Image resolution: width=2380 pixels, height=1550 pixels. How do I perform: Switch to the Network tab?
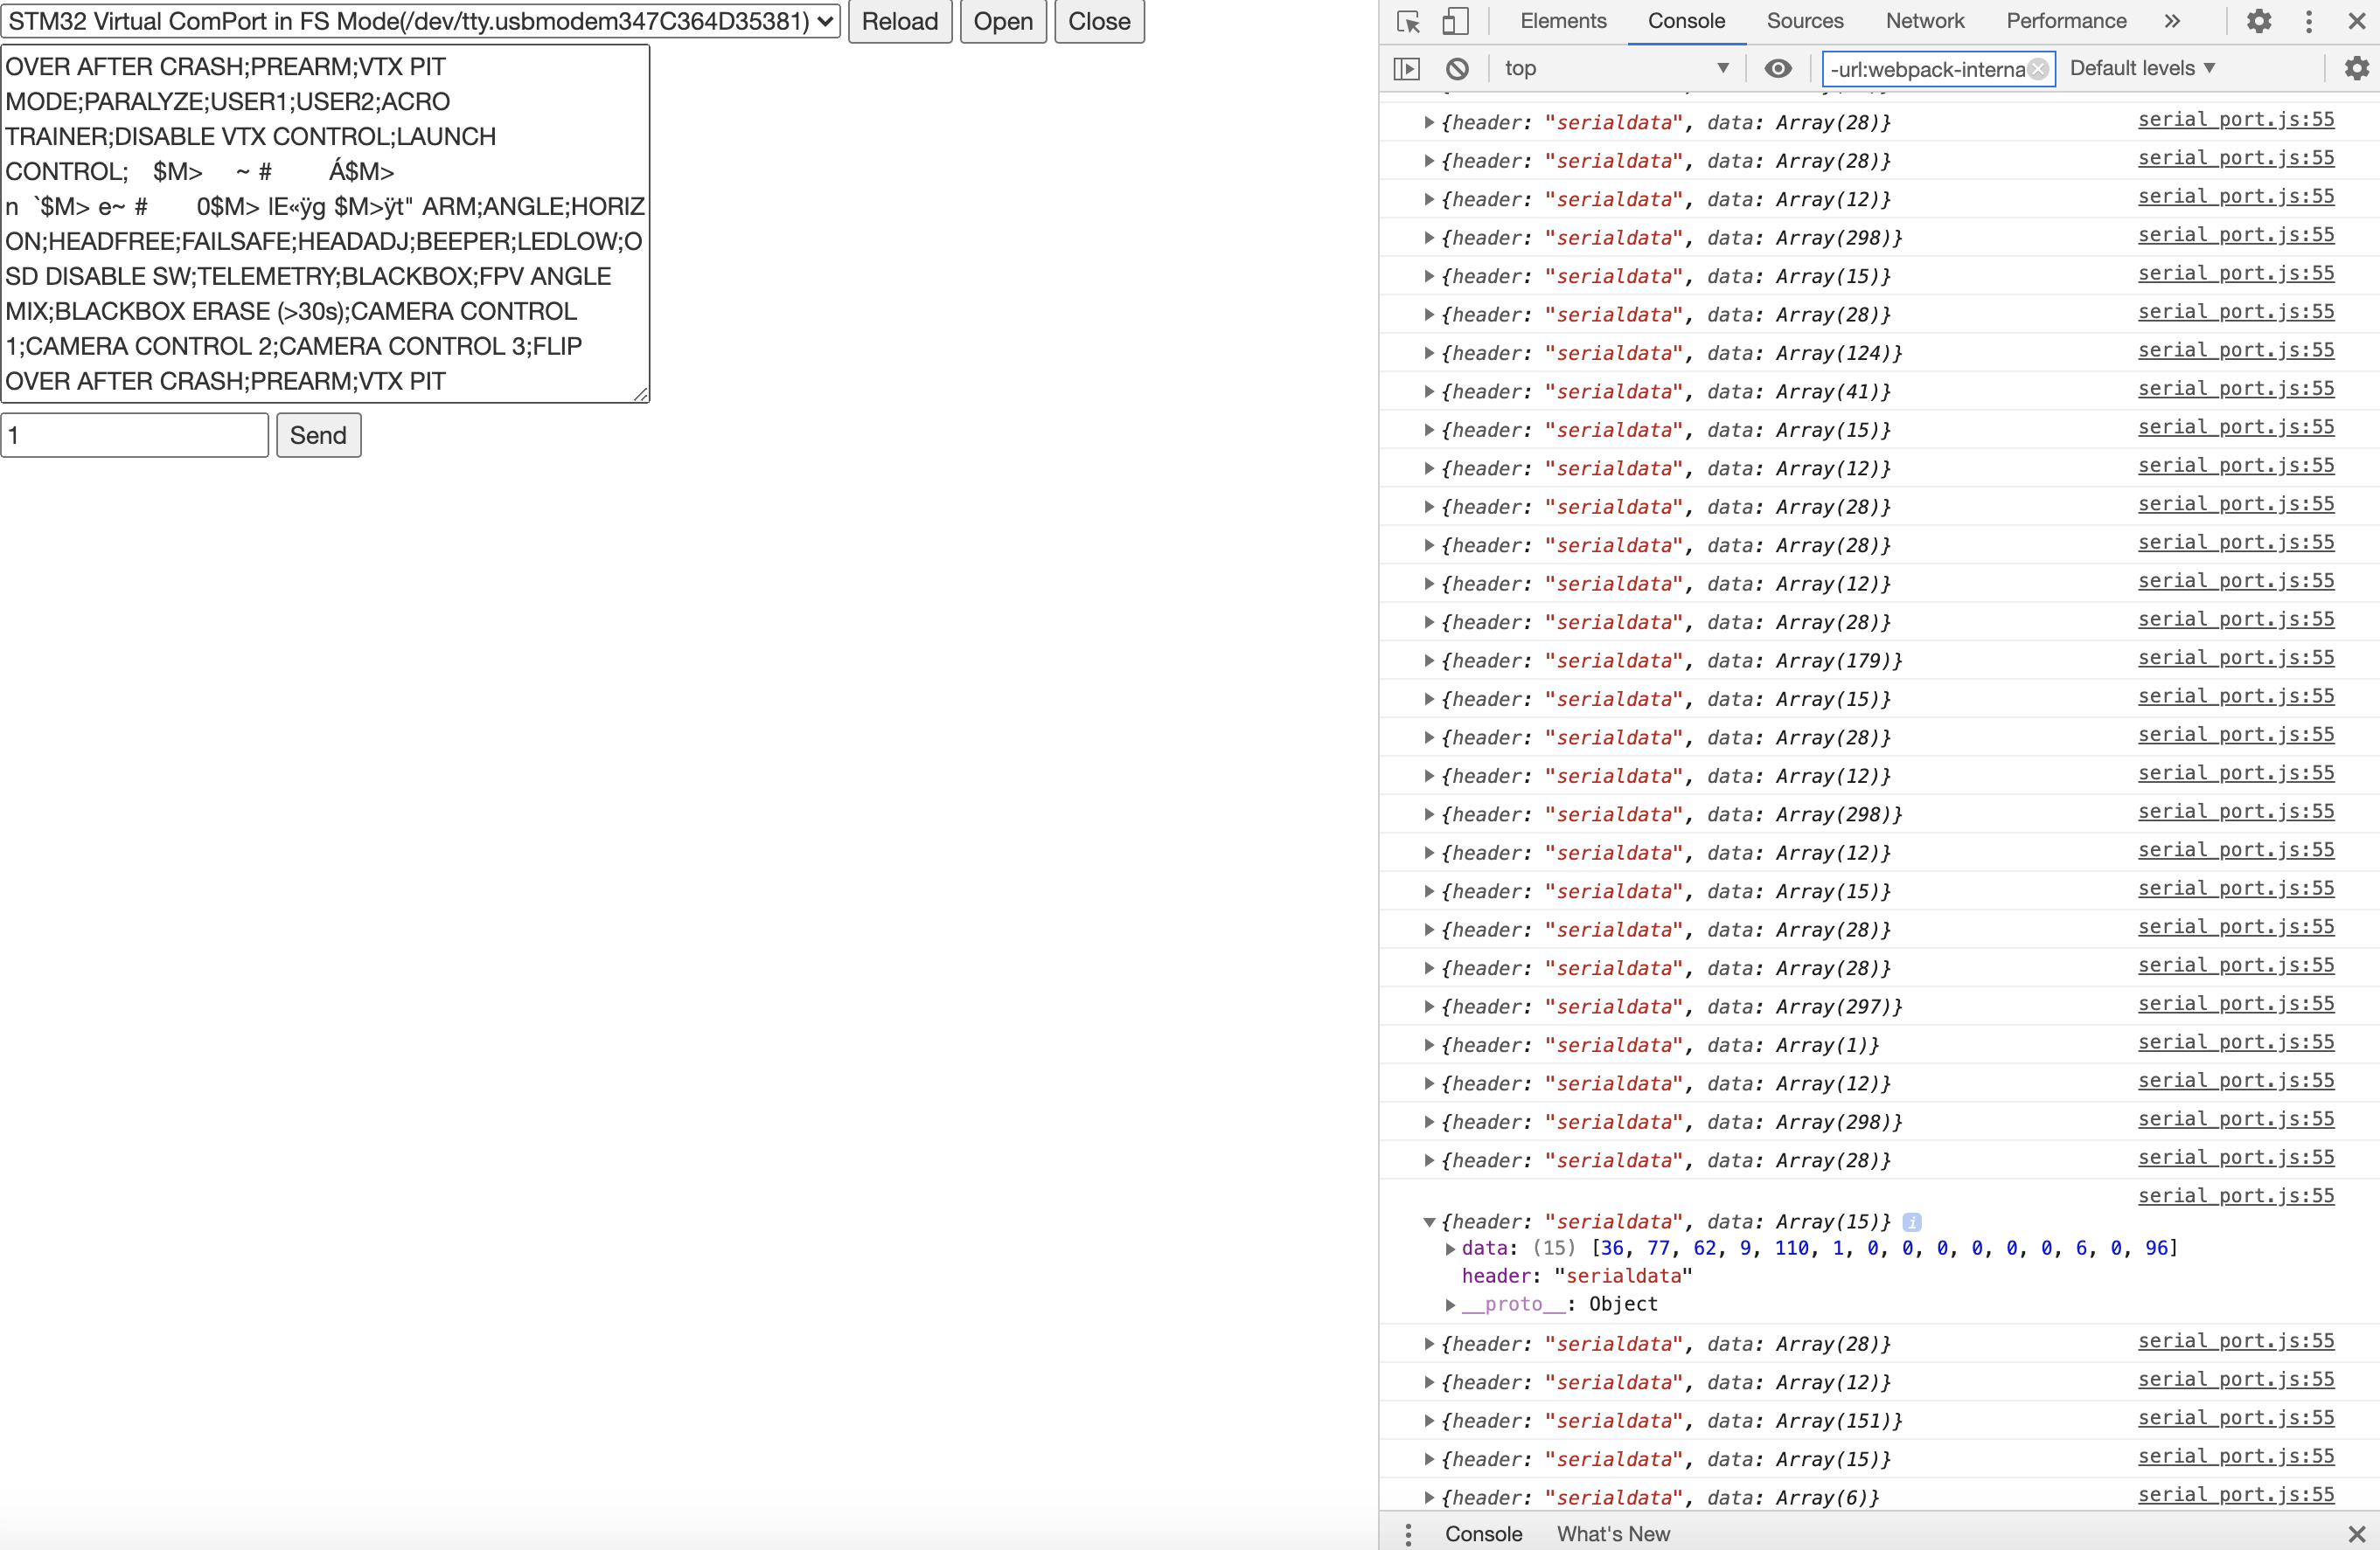point(1924,21)
